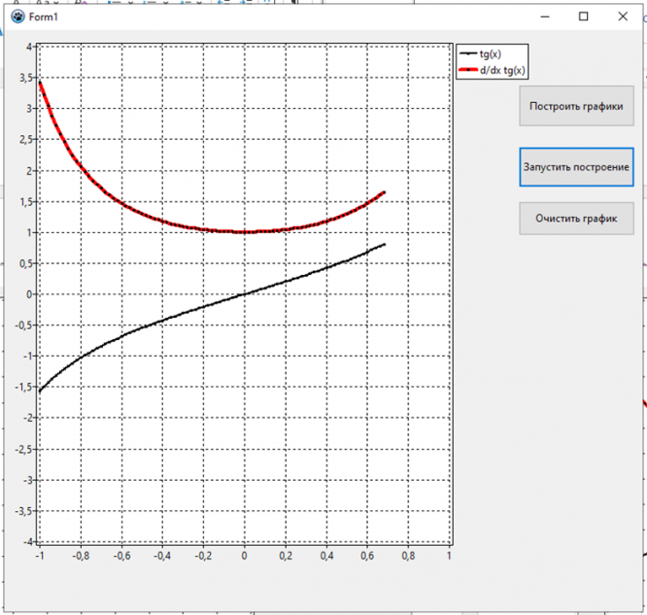Viewport: 647px width, 615px height.
Task: Click the 0,8 label on the horizontal axis
Action: (408, 557)
